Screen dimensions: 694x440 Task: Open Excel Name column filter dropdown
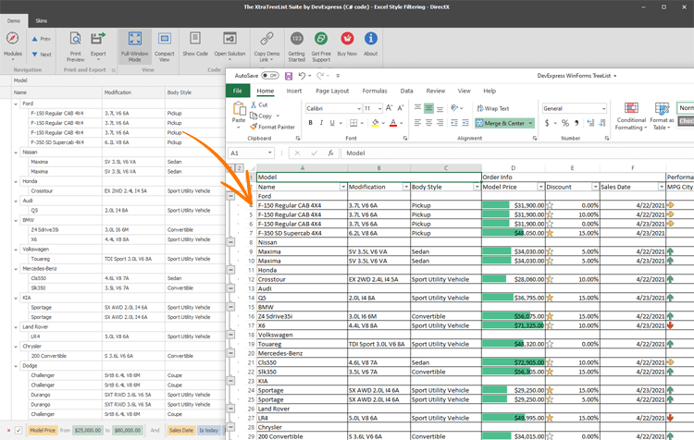tap(343, 187)
